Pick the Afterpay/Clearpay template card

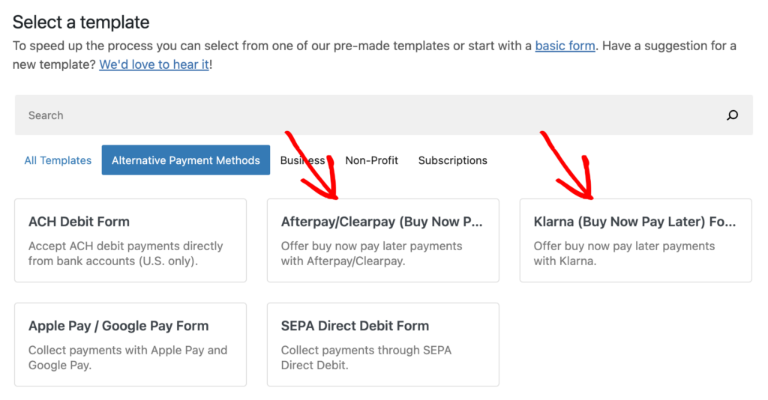383,240
